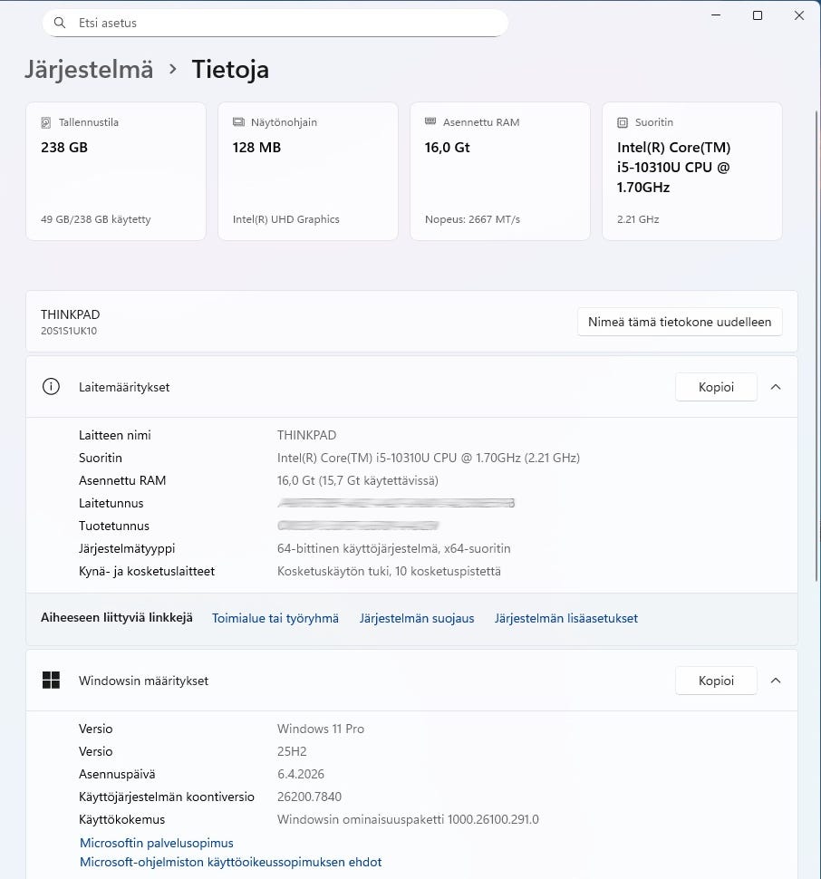Collapse the Laitemääritykset section

(776, 387)
